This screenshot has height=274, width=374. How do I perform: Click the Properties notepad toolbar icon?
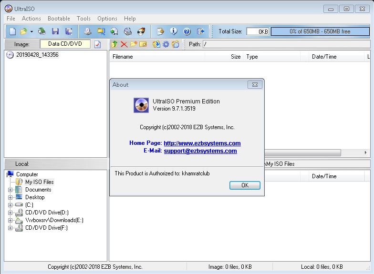point(160,31)
